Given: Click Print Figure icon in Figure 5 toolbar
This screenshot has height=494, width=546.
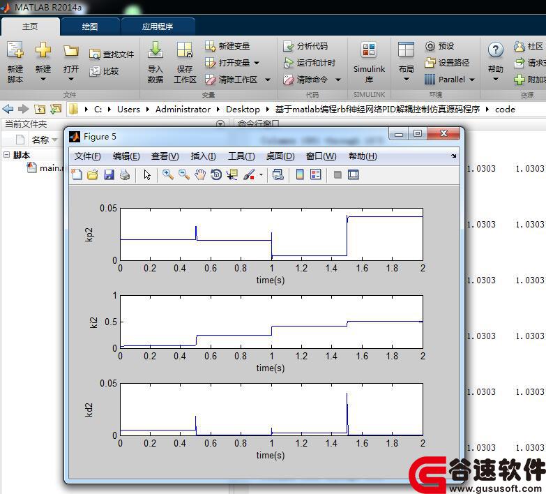Looking at the screenshot, I should pos(125,174).
